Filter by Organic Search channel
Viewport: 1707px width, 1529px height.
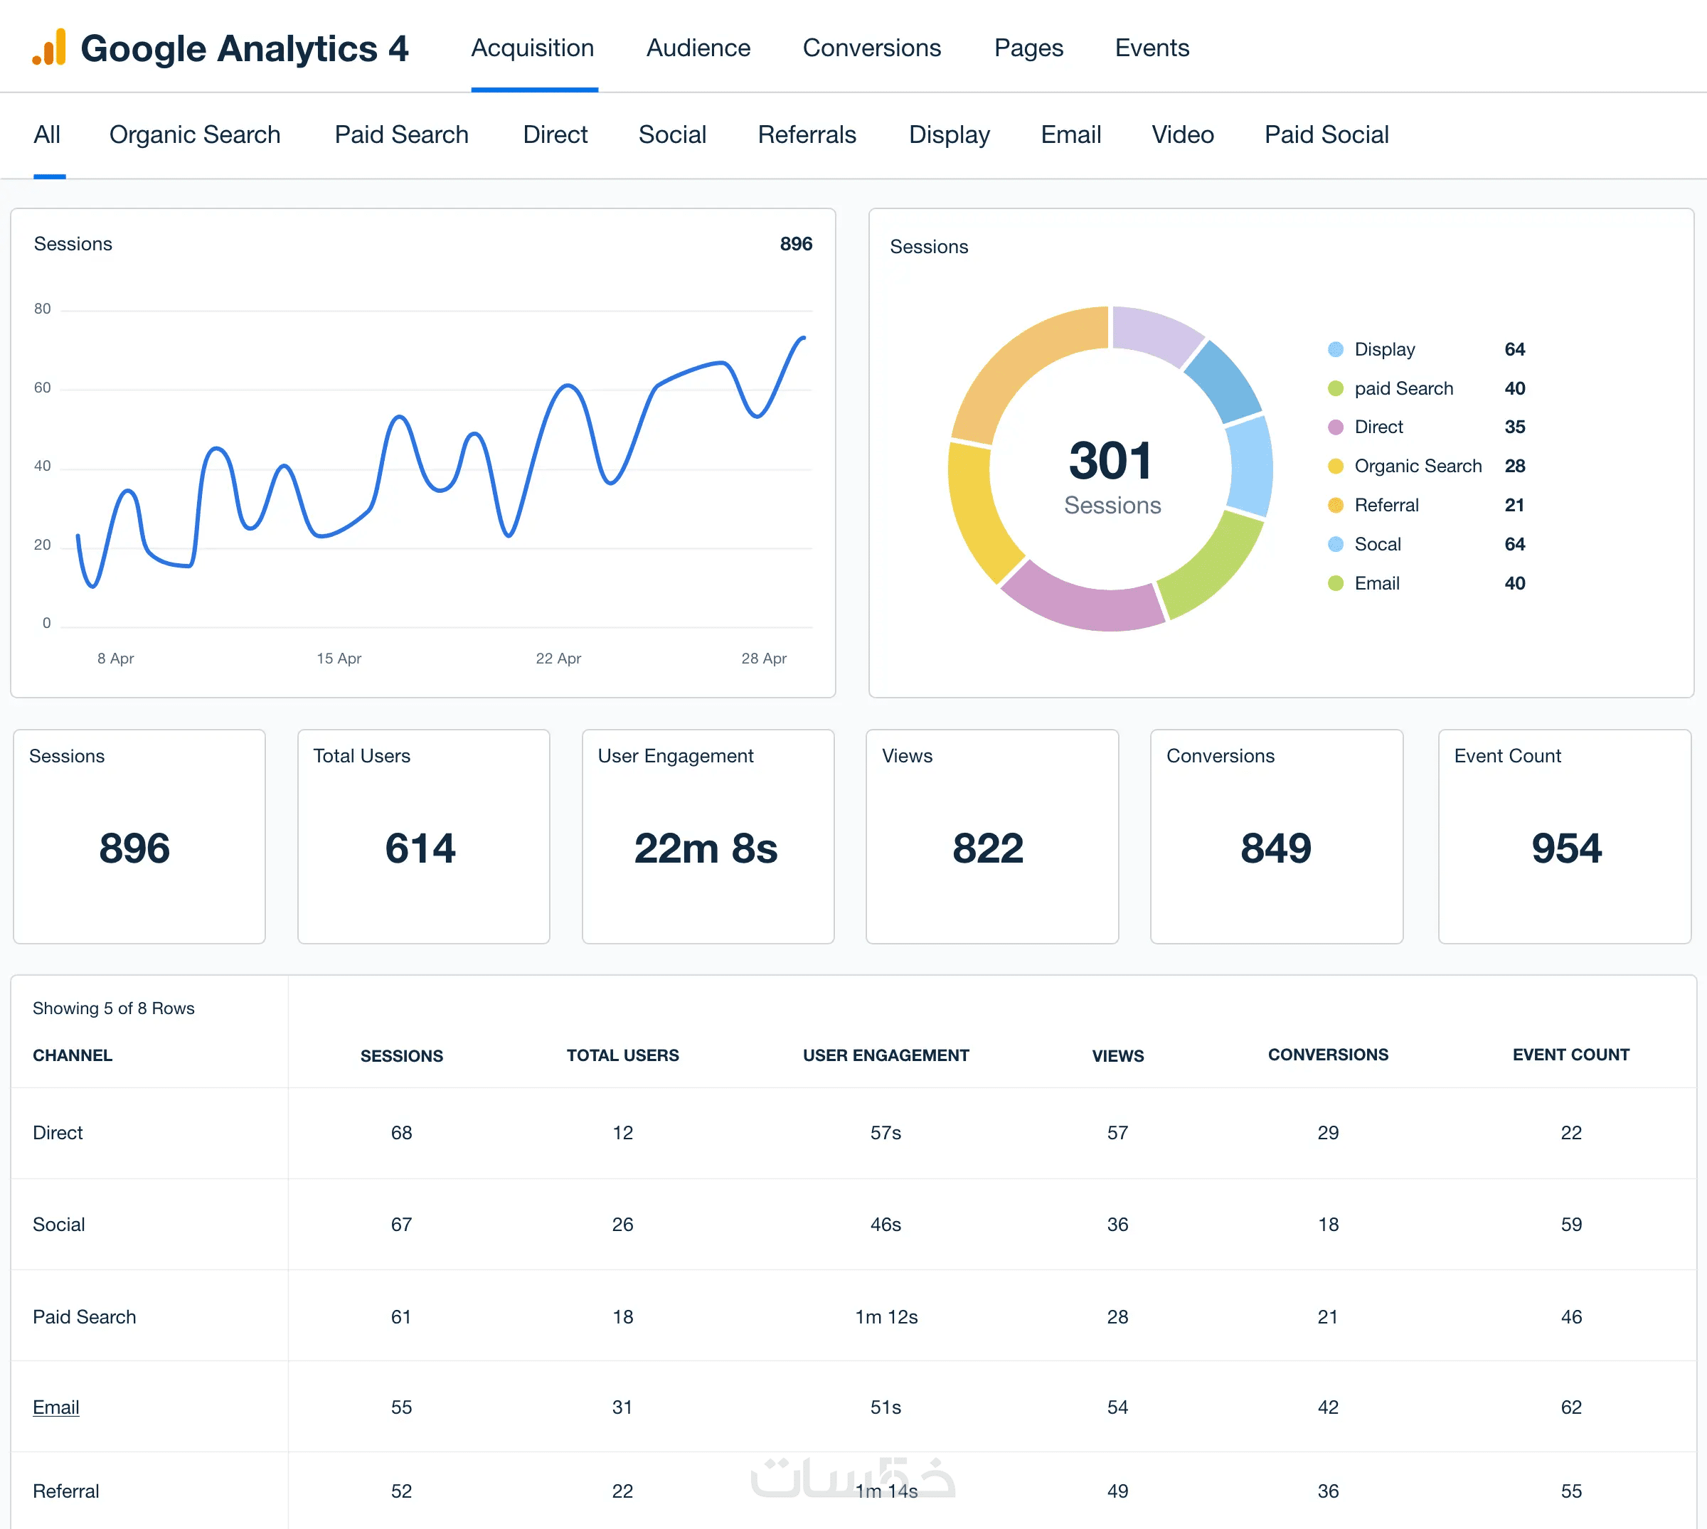[x=195, y=134]
